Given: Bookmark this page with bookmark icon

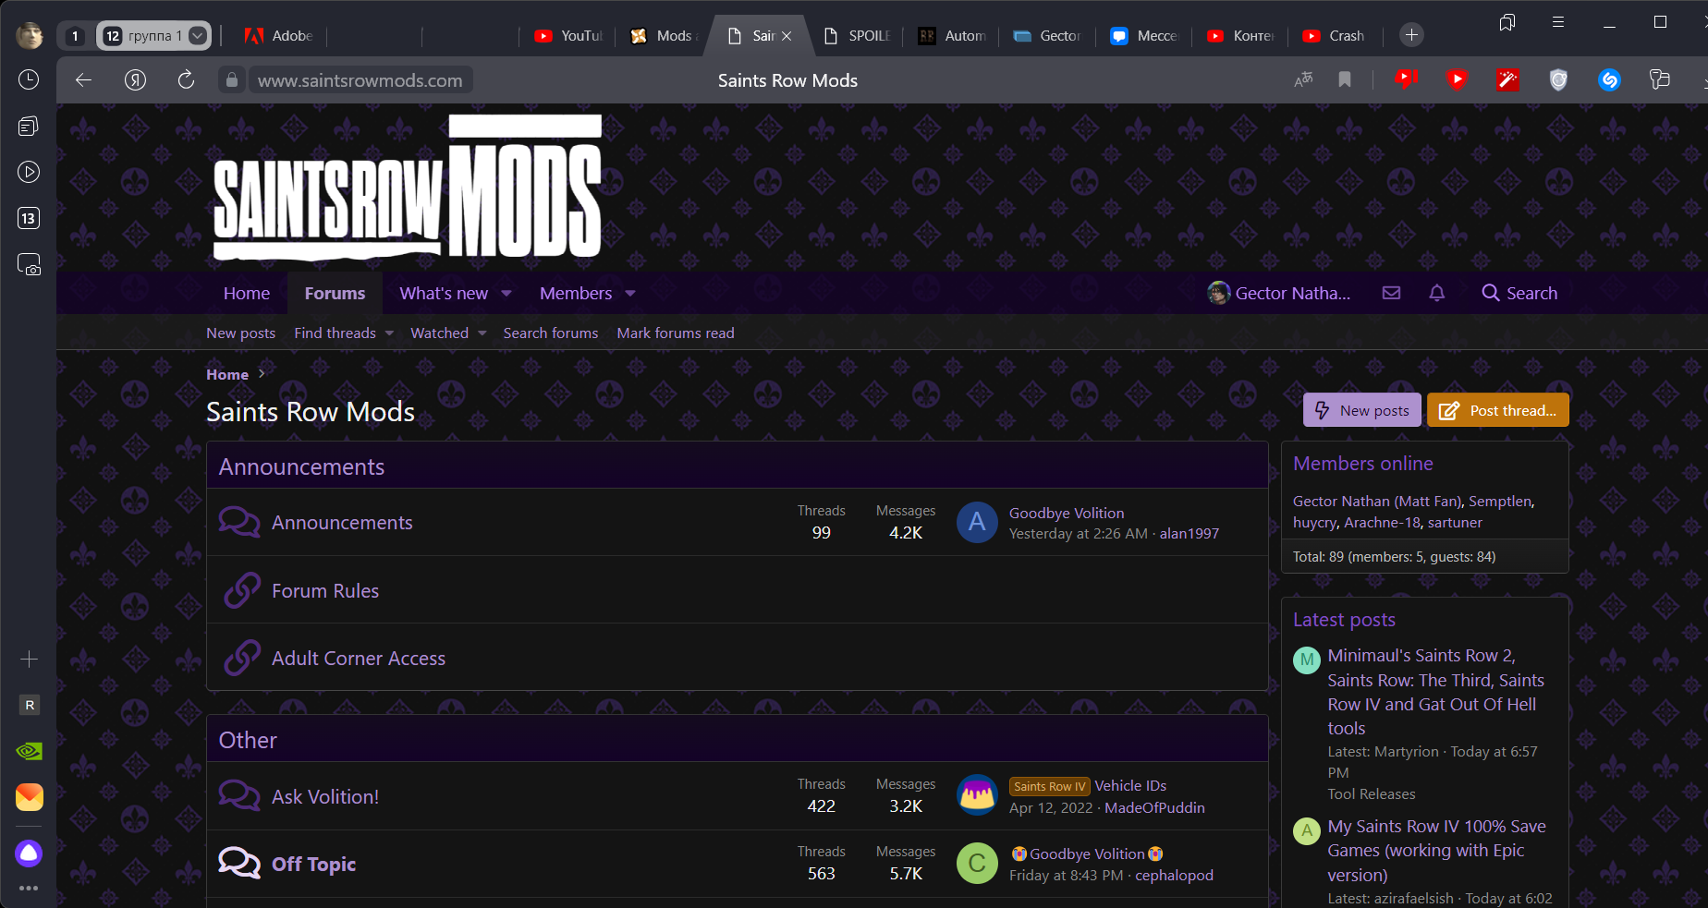Looking at the screenshot, I should pos(1345,80).
